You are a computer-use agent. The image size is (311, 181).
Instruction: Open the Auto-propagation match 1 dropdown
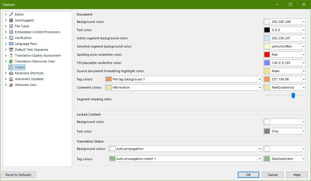260,159
